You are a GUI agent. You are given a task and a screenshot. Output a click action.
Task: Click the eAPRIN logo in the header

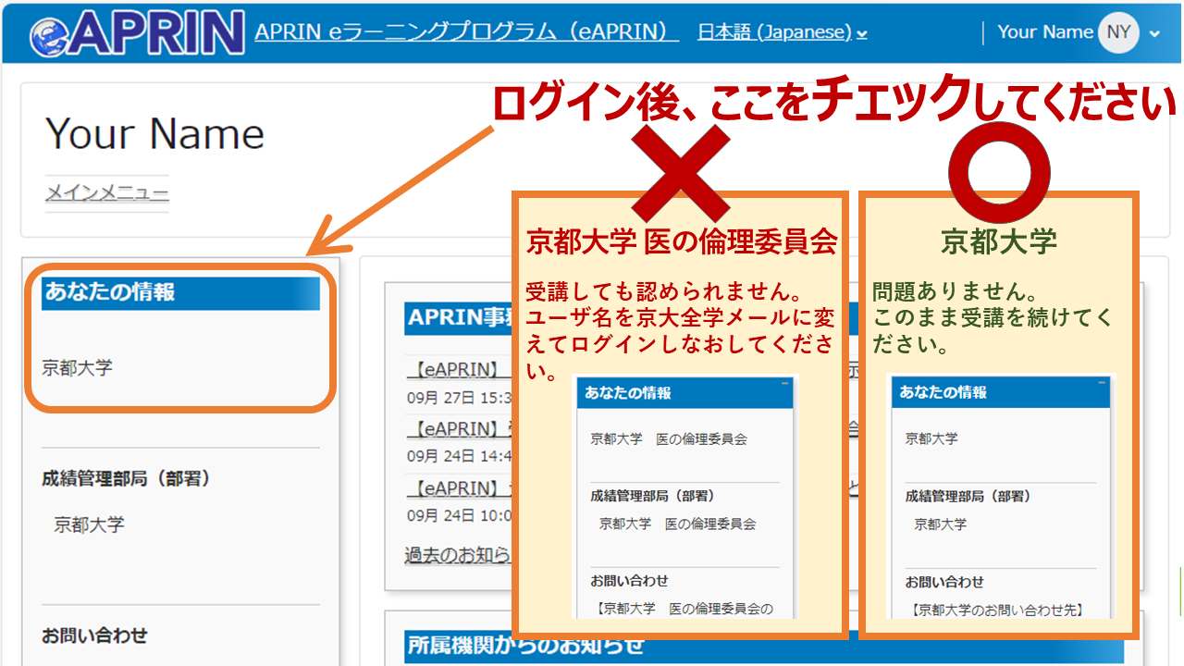click(137, 31)
